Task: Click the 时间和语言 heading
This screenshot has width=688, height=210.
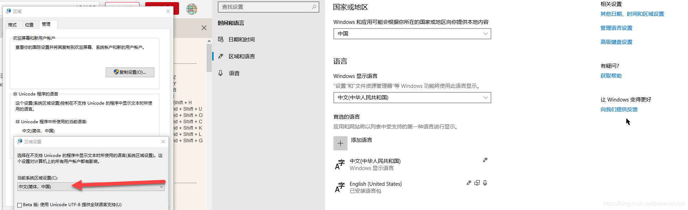Action: [x=231, y=23]
